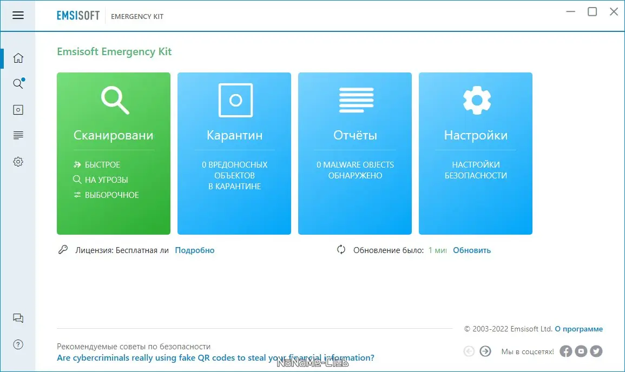Click the large magnifier on Сканирование tile

[115, 101]
